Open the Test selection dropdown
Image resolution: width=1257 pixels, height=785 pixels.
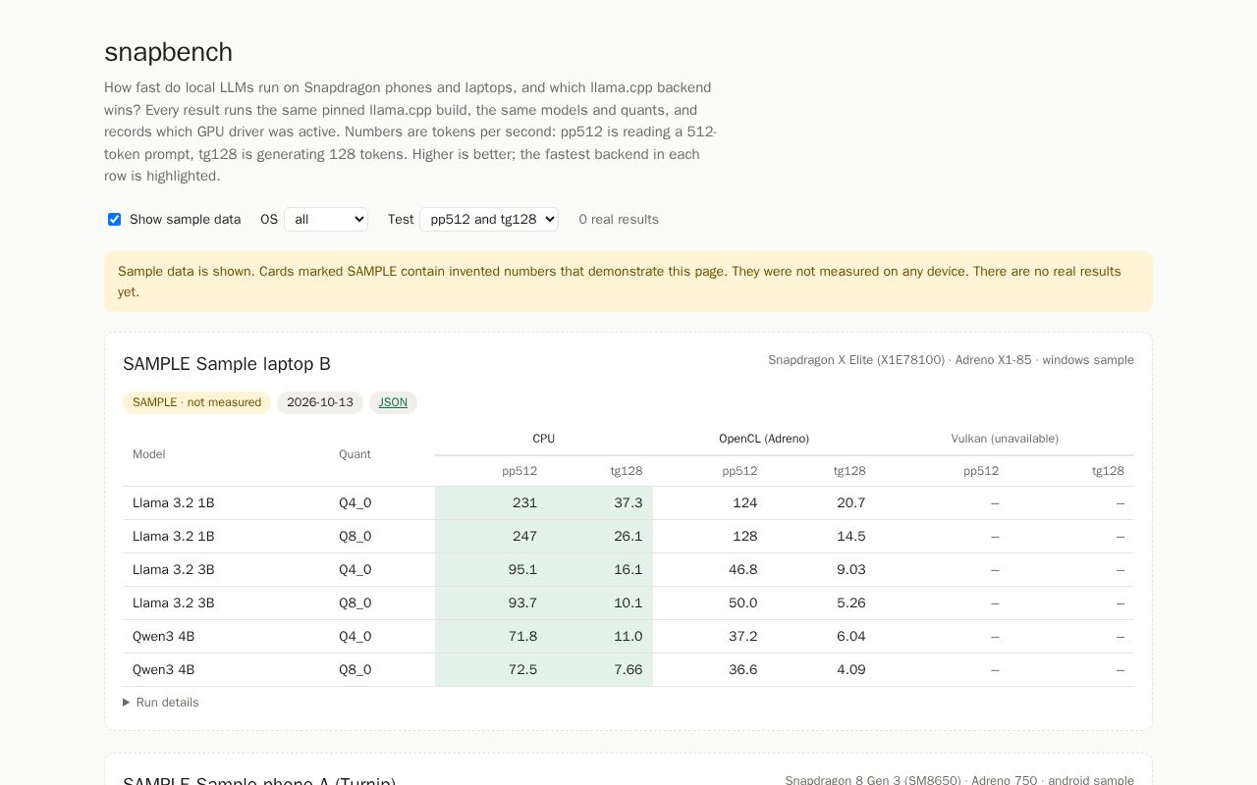point(489,220)
